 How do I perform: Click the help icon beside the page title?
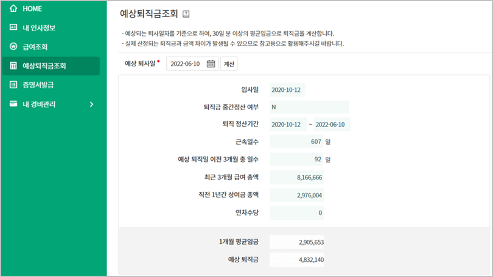point(186,14)
